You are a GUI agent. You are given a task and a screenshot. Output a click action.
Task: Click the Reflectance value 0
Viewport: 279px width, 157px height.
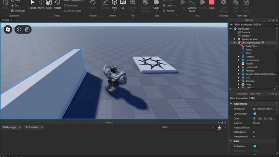coord(254,132)
